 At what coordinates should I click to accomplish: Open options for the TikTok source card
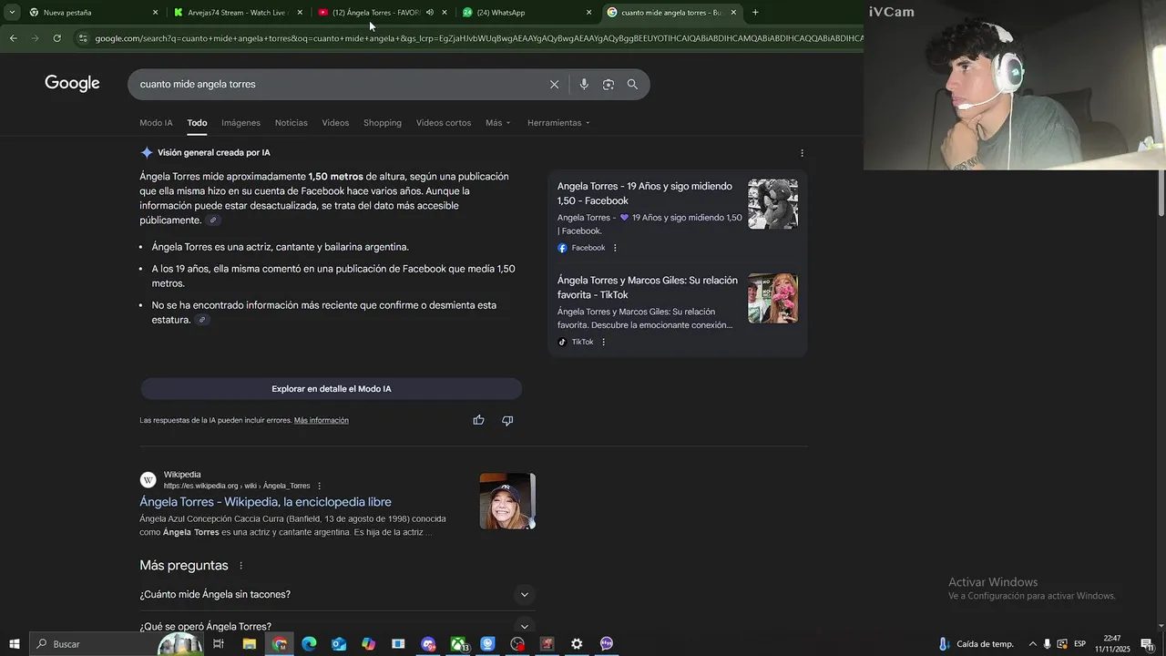[x=603, y=343]
